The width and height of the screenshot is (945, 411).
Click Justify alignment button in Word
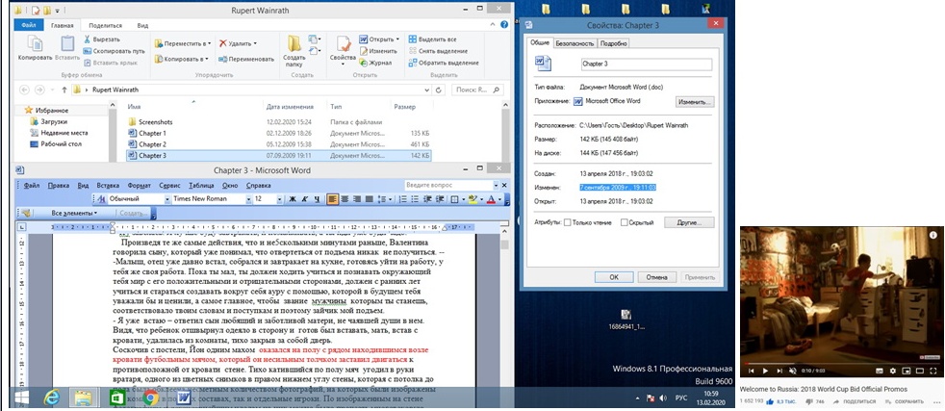click(x=368, y=199)
